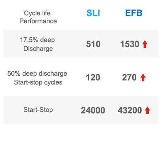Select the EFB value 43200
Screen dimensions: 164x150
click(130, 110)
